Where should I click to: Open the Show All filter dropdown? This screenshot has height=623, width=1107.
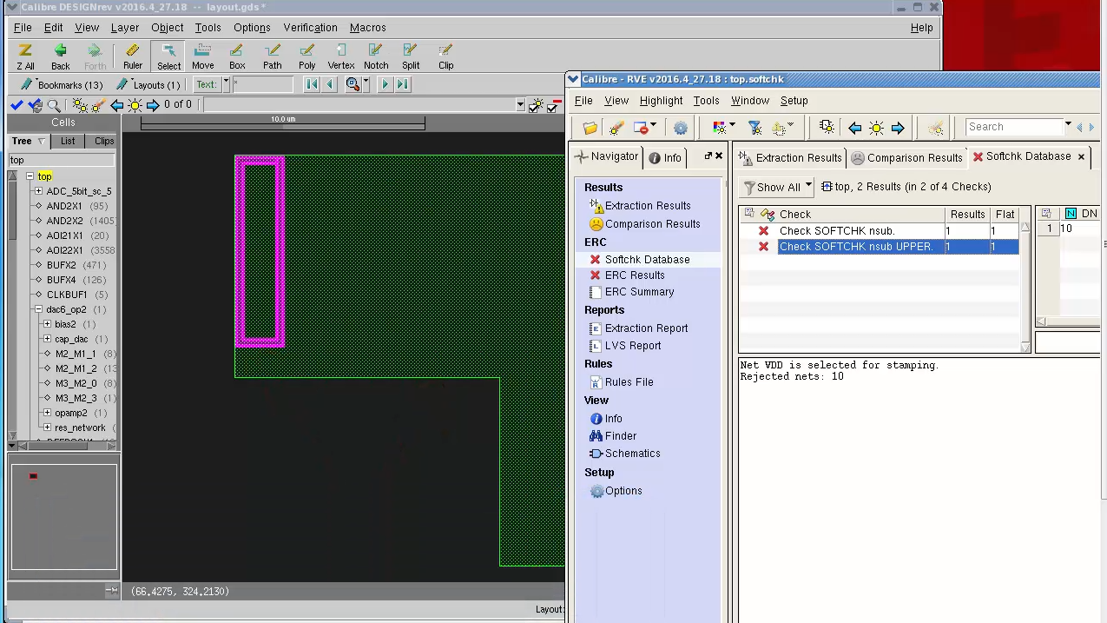tap(778, 187)
